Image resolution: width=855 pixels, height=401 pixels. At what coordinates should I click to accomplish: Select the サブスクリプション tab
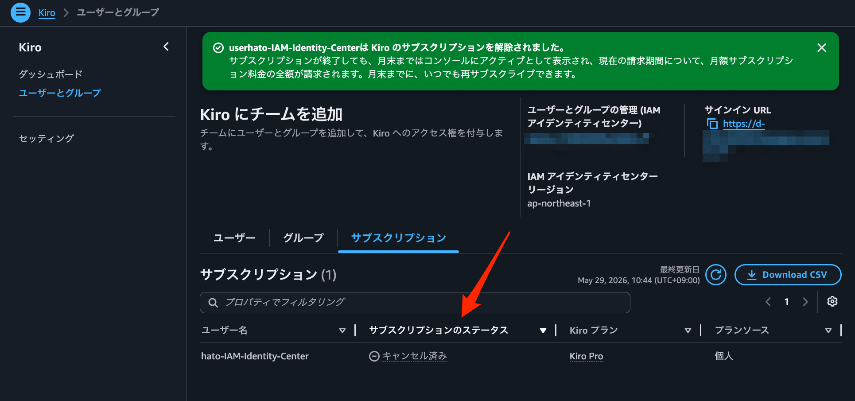pyautogui.click(x=398, y=238)
